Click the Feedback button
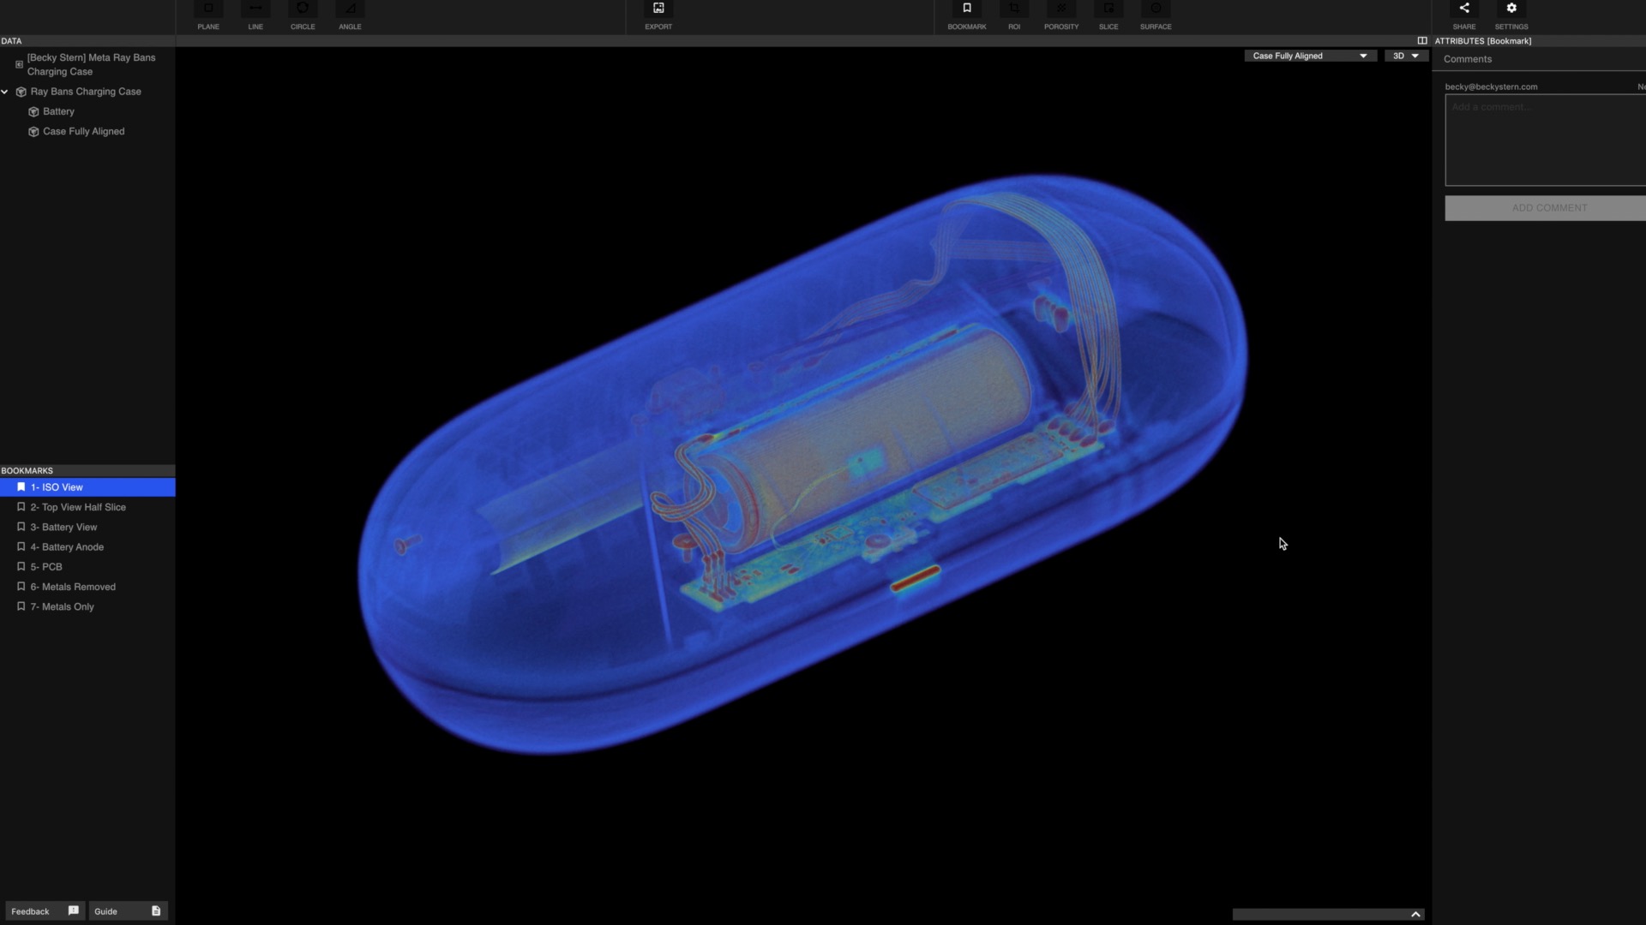The image size is (1646, 925). 44,910
